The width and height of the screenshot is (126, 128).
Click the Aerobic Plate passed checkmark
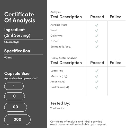click(x=97, y=25)
